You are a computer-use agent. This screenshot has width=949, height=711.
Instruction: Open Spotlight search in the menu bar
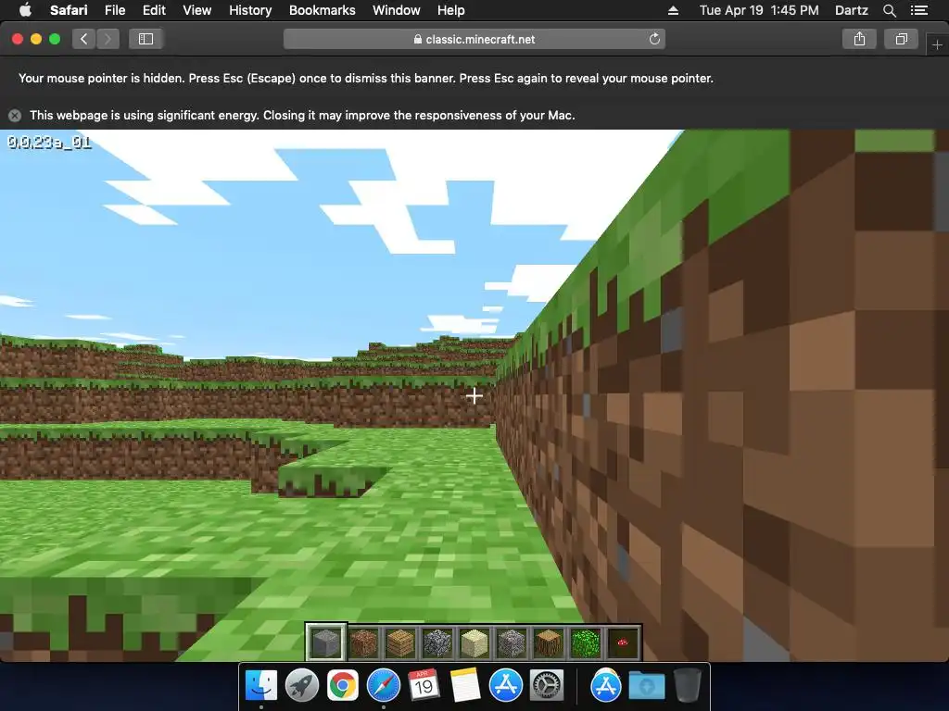point(889,10)
